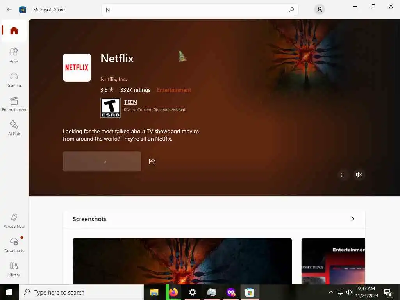This screenshot has width=400, height=300.
Task: Open What's New in sidebar
Action: tap(14, 221)
